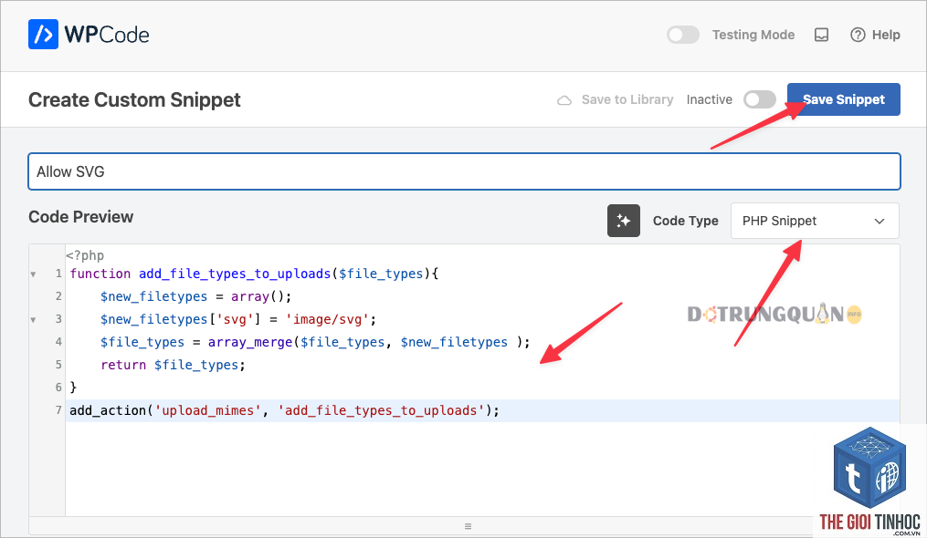Click the AI sparkle generate button
This screenshot has width=927, height=538.
tap(623, 221)
